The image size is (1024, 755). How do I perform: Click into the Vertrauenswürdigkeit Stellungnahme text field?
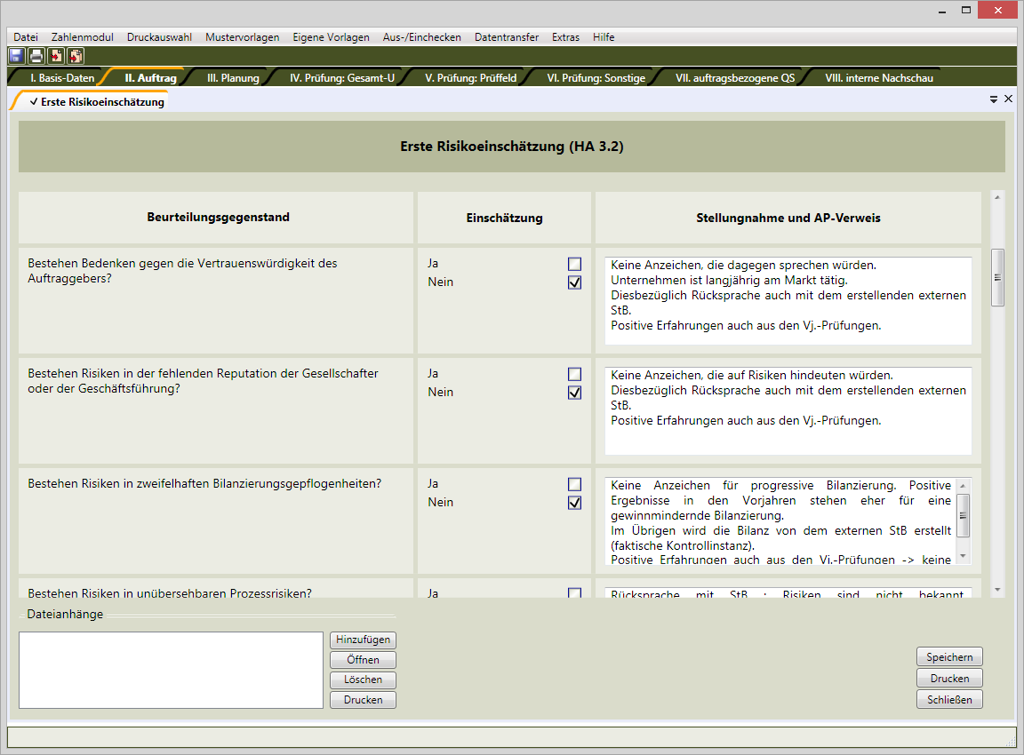788,300
